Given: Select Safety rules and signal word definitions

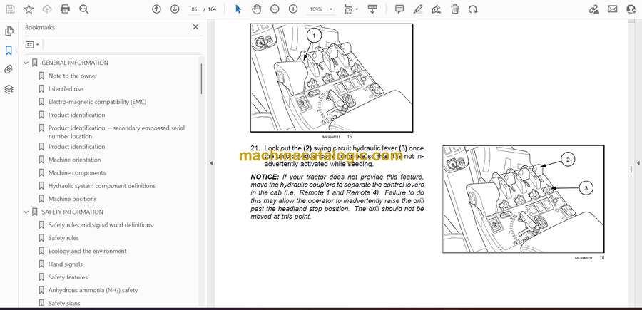Looking at the screenshot, I should [101, 225].
